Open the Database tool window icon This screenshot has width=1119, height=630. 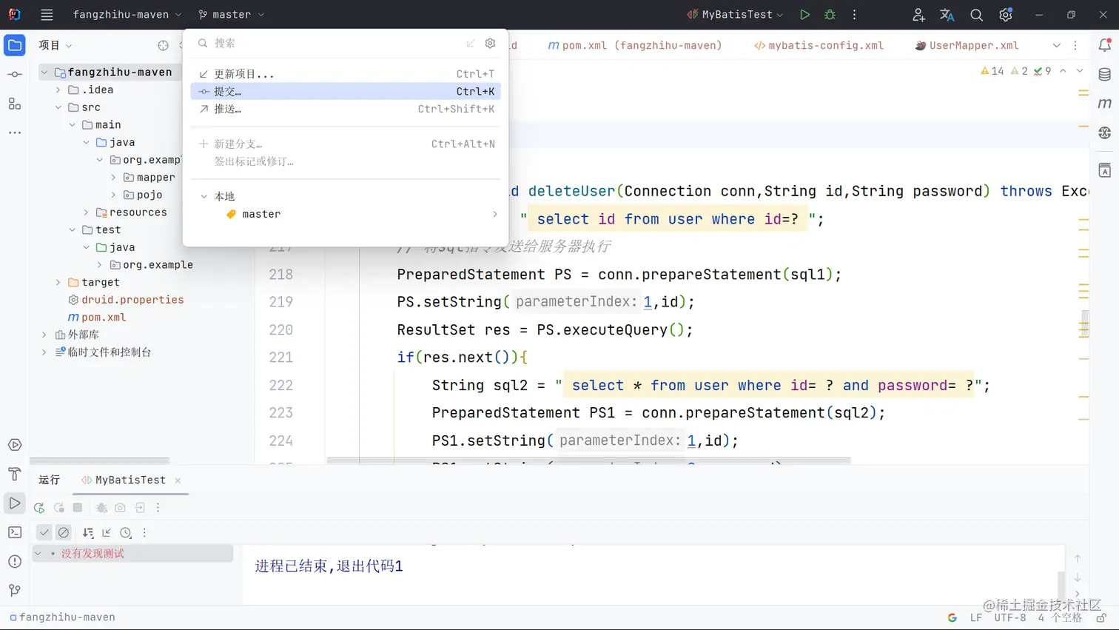click(1105, 75)
